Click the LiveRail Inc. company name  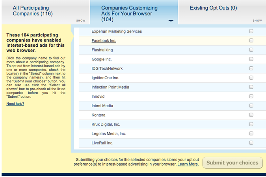(102, 143)
